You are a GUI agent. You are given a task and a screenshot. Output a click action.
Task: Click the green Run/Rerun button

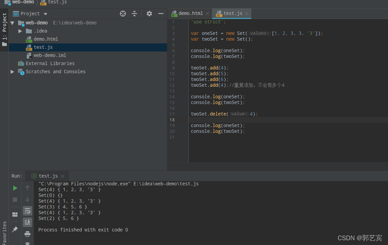tap(15, 188)
